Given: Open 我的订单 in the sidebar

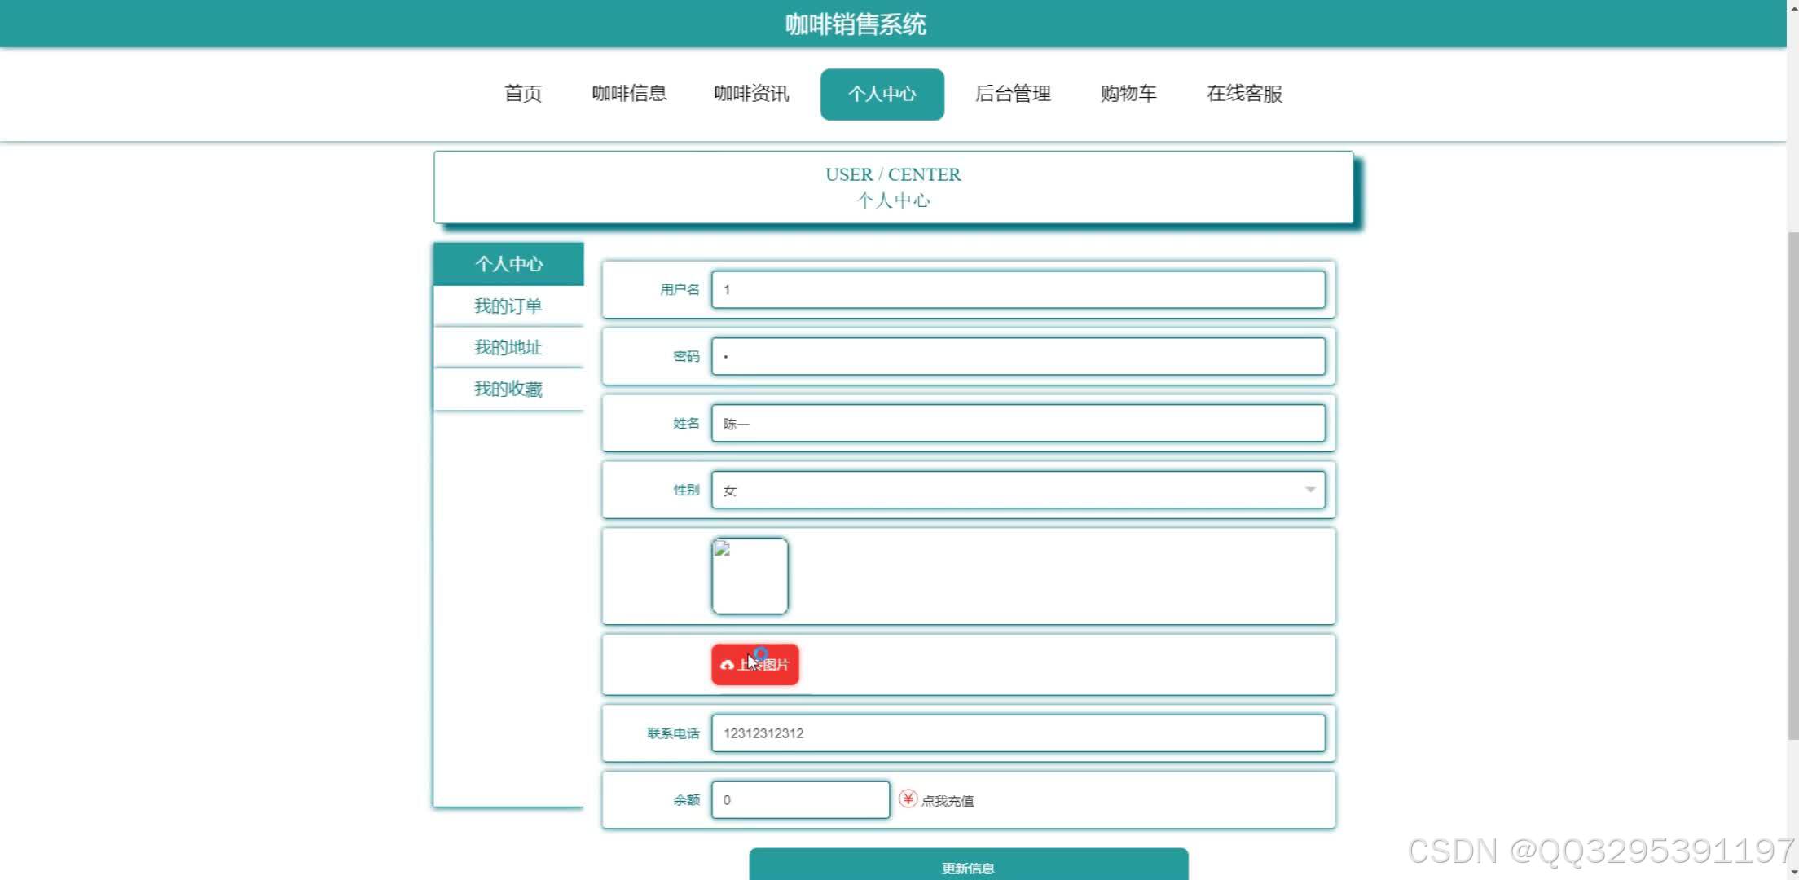Looking at the screenshot, I should tap(508, 306).
